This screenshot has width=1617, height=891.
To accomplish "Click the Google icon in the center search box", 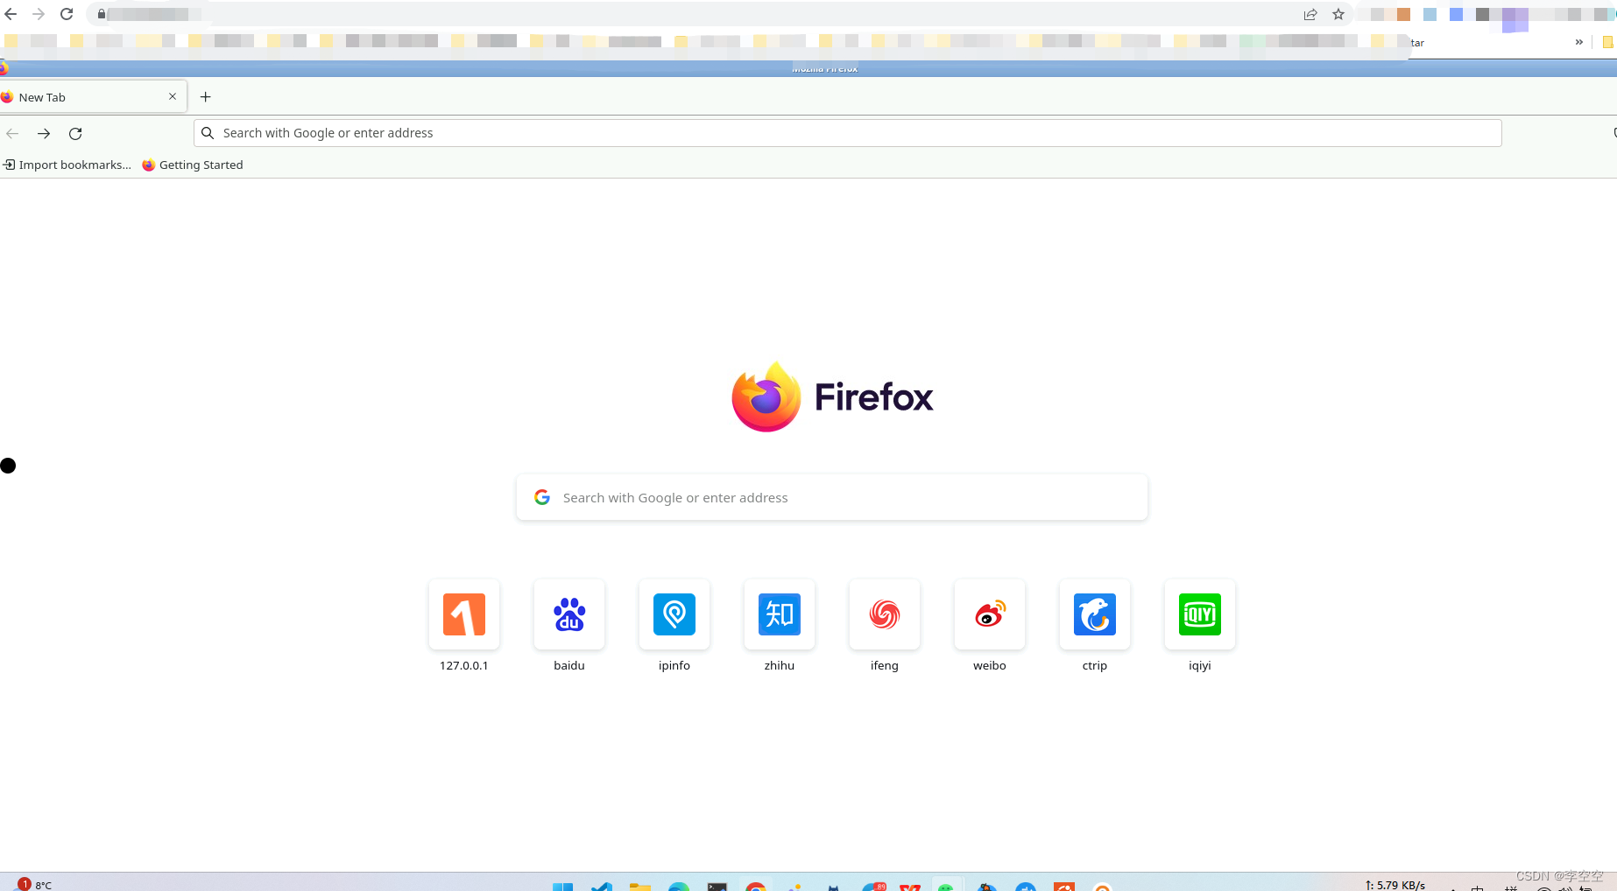I will pyautogui.click(x=542, y=497).
